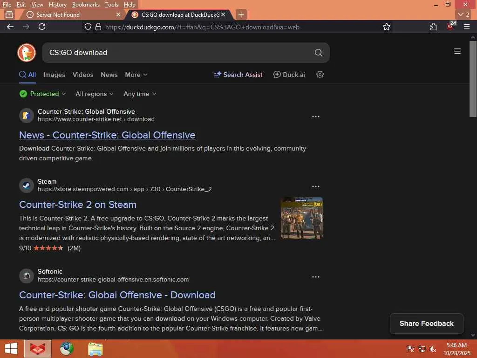
Task: Switch to the Images tab
Action: click(x=54, y=75)
